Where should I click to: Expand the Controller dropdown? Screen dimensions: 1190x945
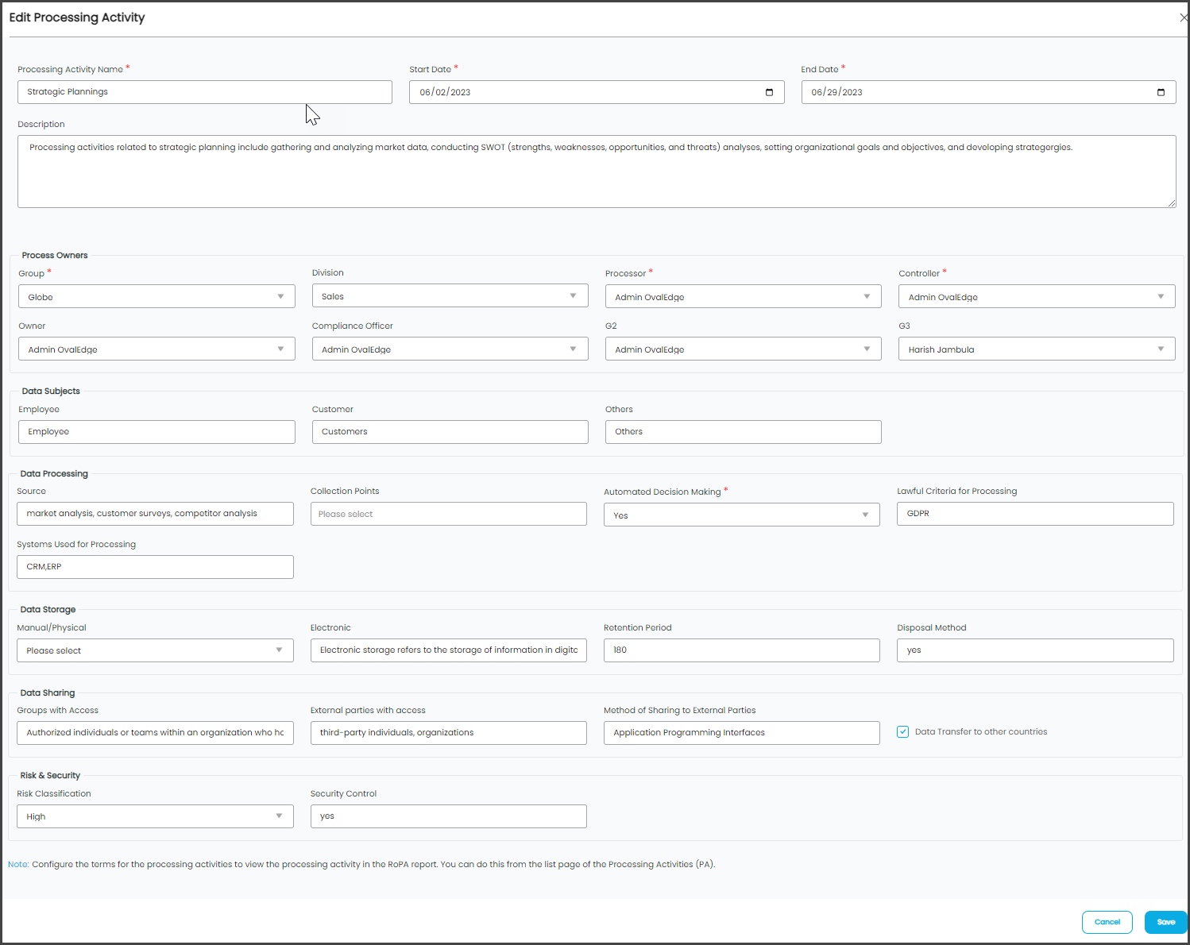(x=1037, y=296)
